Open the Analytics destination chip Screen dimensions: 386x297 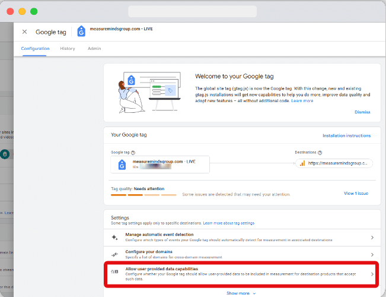point(334,163)
